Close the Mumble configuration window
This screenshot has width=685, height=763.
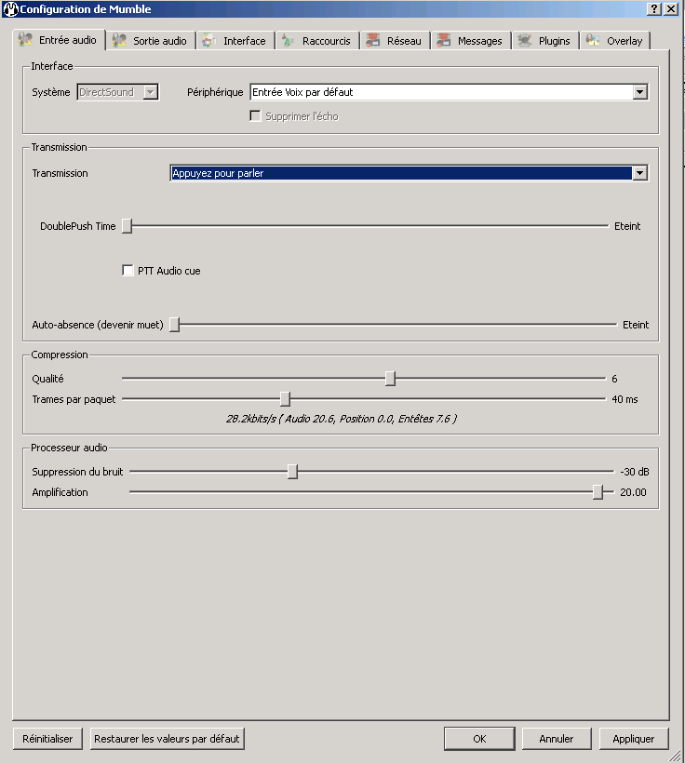tap(671, 8)
